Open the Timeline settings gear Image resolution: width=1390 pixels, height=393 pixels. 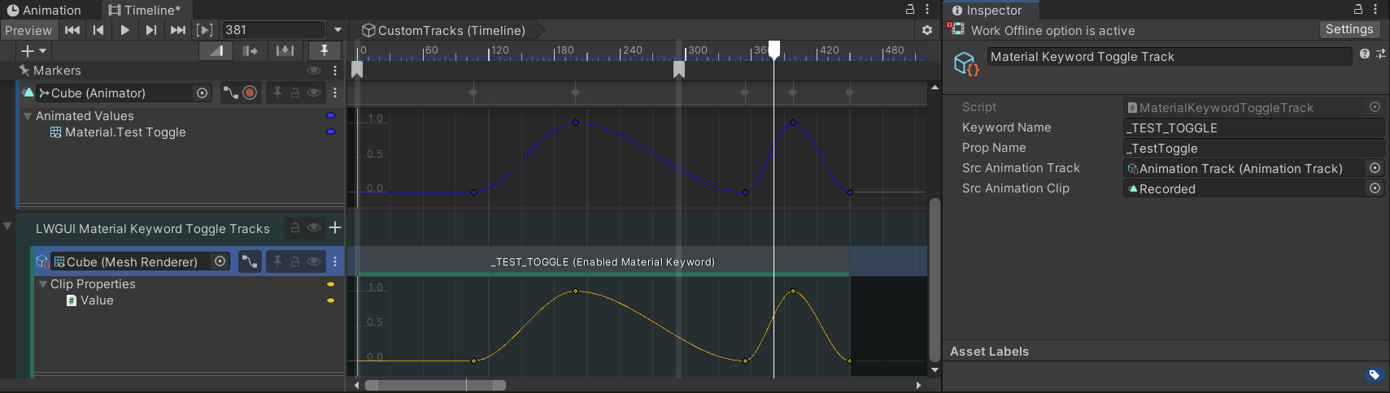(x=927, y=30)
